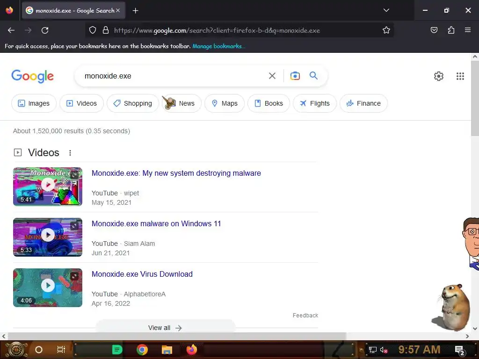
Task: Click 'YouTube · AlphabetloreA' source text
Action: point(129,294)
